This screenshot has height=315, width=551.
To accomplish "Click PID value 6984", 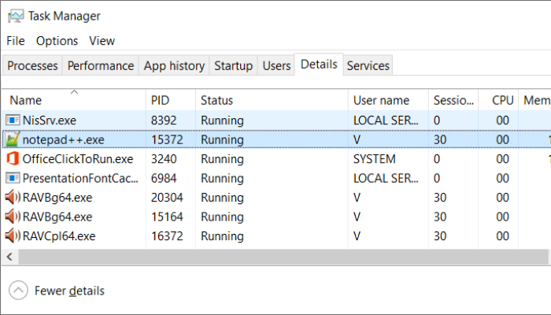I will (164, 178).
